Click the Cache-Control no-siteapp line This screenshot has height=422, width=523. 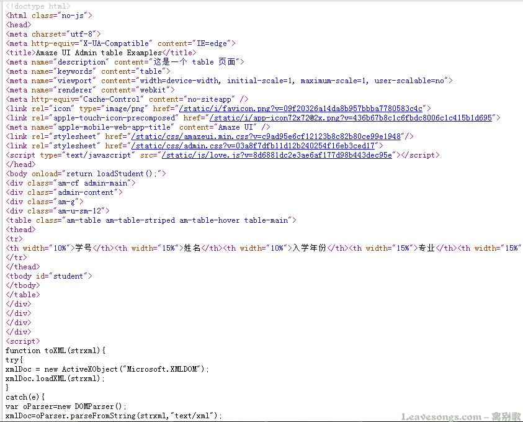(127, 99)
